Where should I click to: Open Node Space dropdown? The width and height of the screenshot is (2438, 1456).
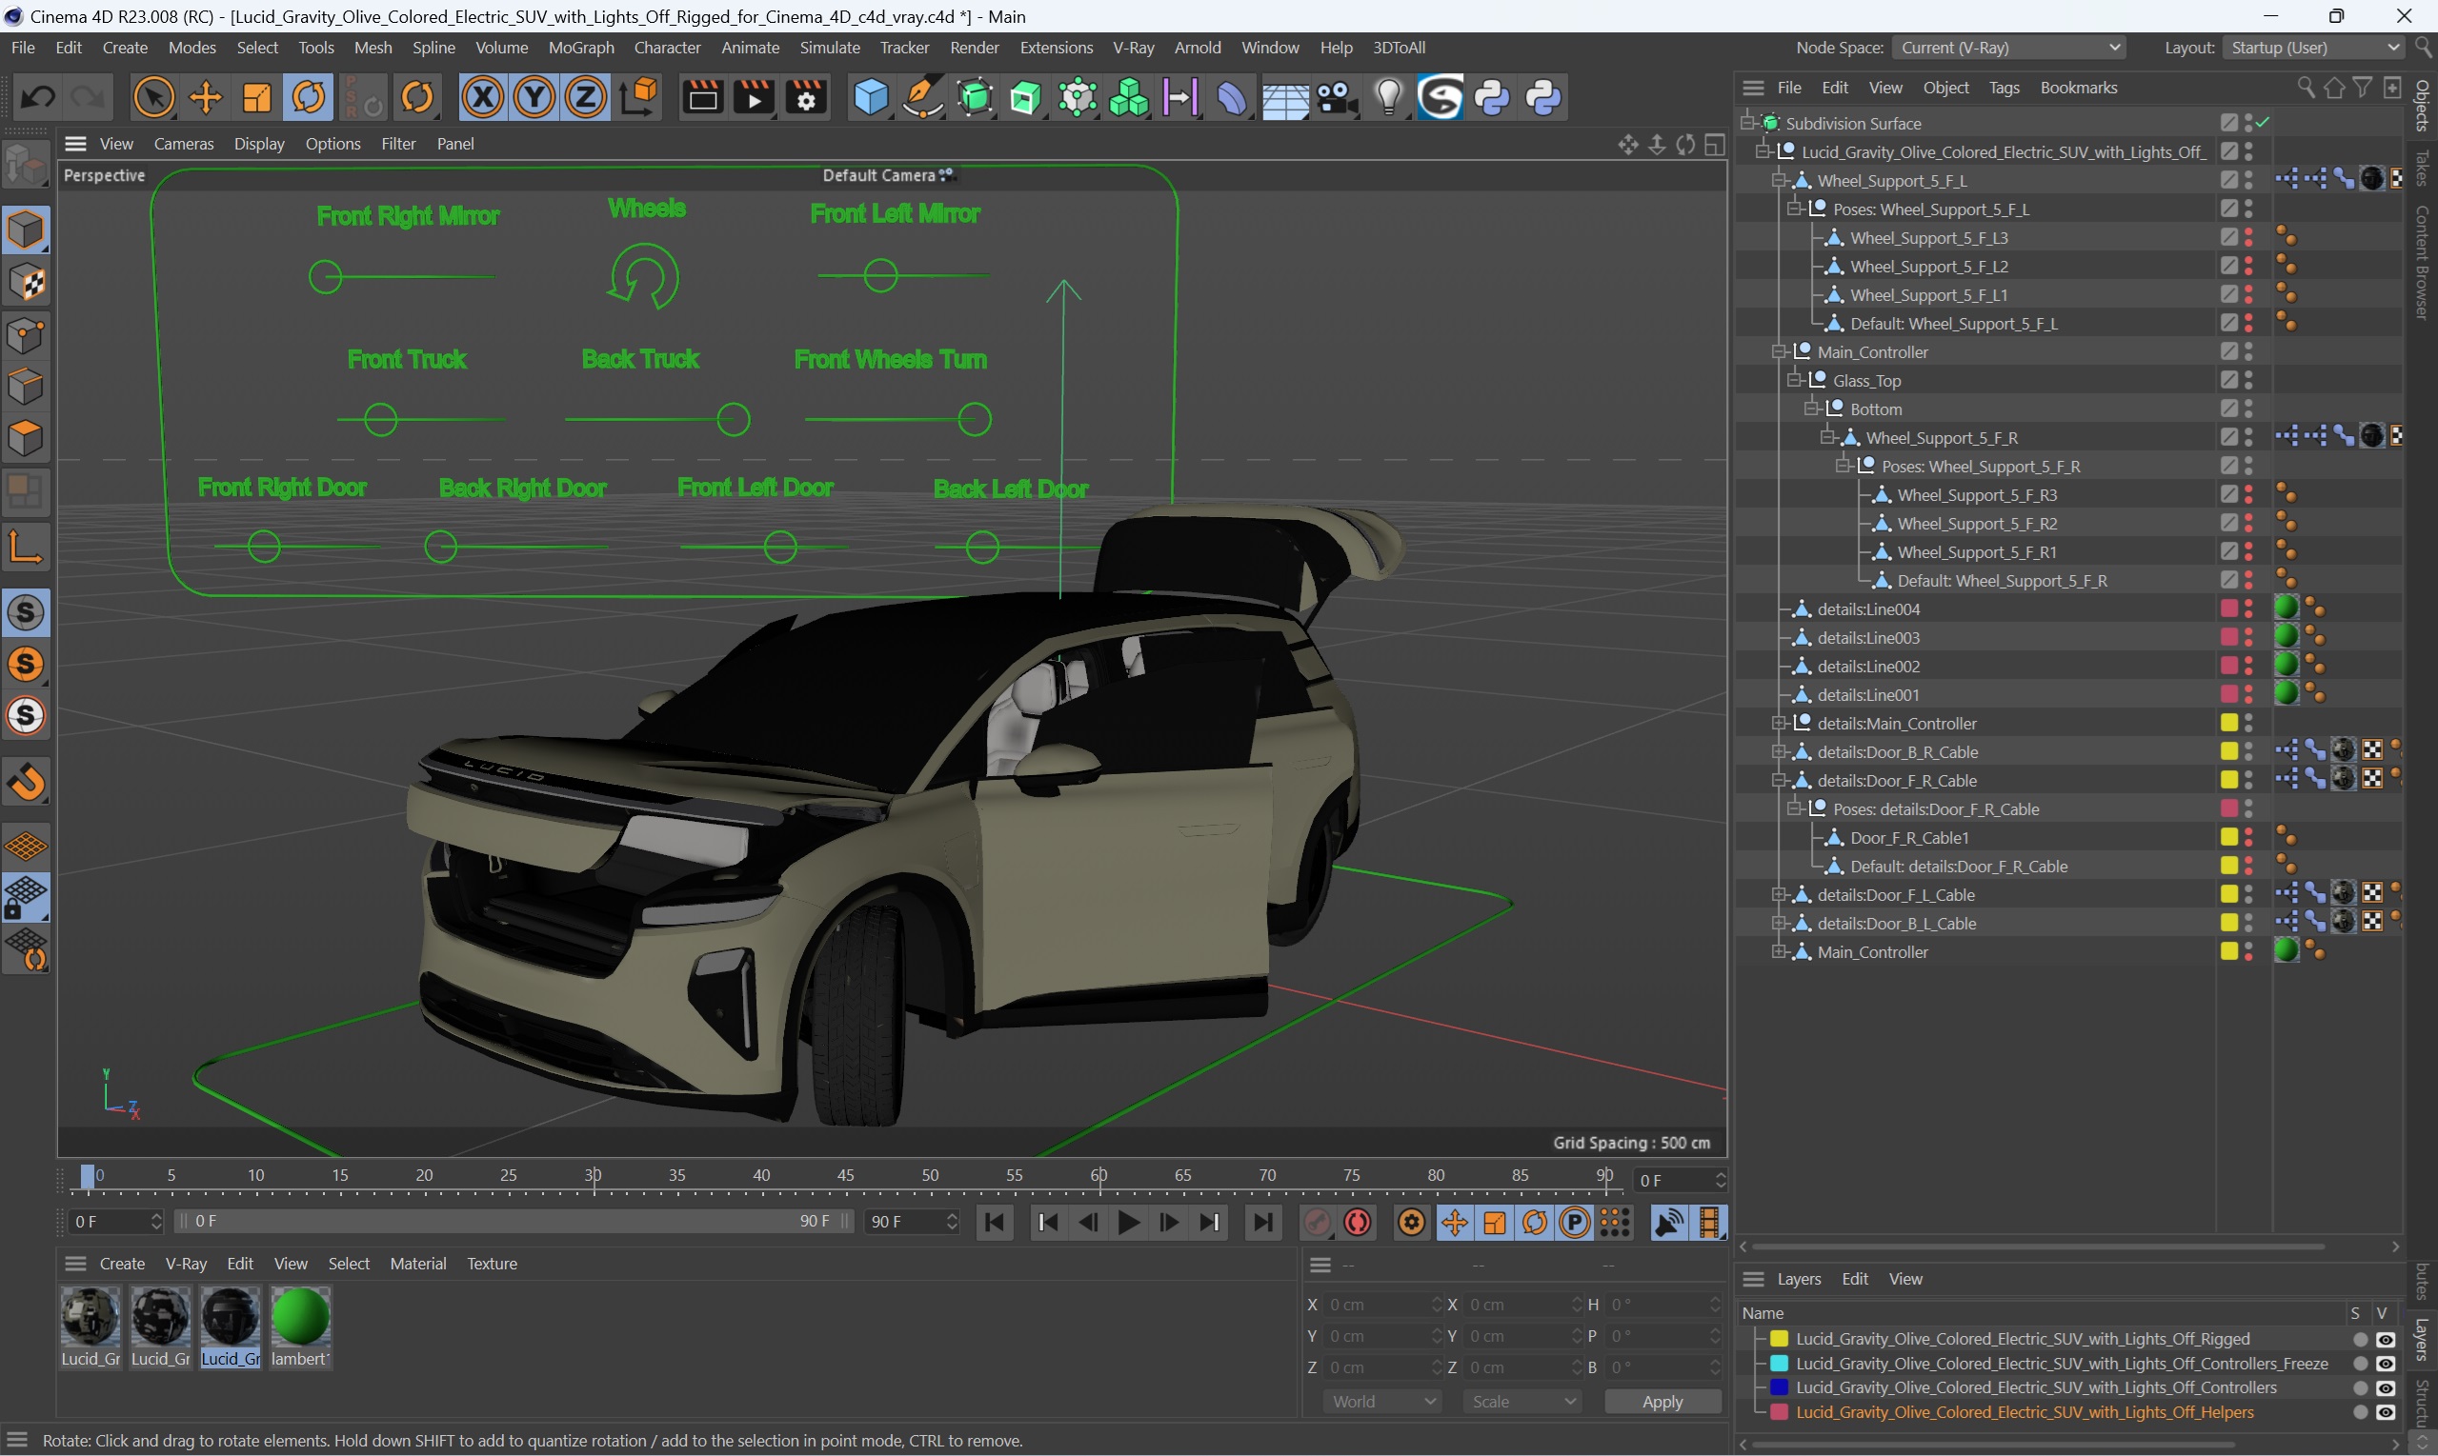(x=2009, y=47)
